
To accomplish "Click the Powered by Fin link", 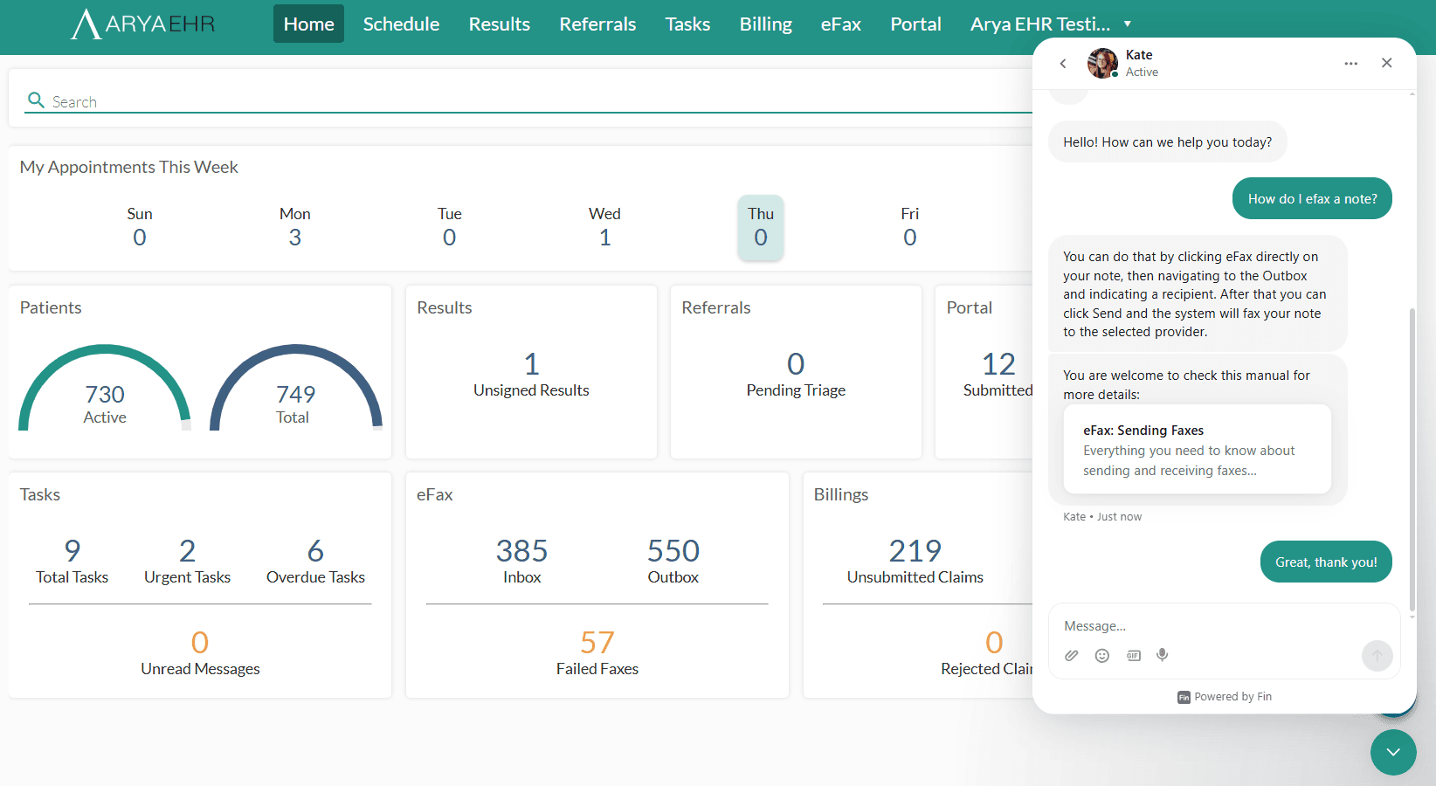I will coord(1225,697).
